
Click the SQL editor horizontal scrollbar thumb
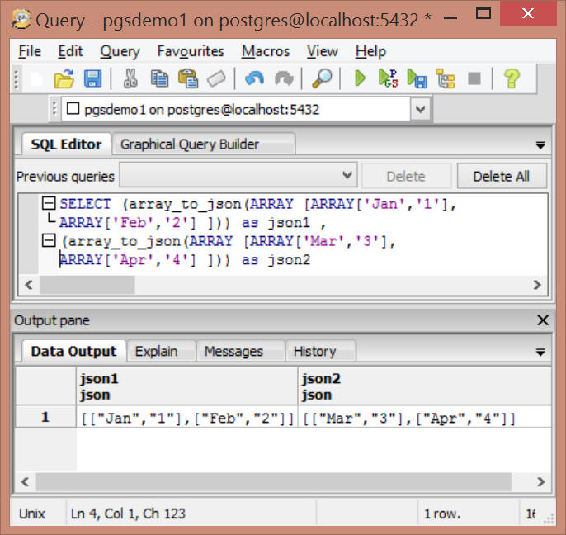click(87, 285)
